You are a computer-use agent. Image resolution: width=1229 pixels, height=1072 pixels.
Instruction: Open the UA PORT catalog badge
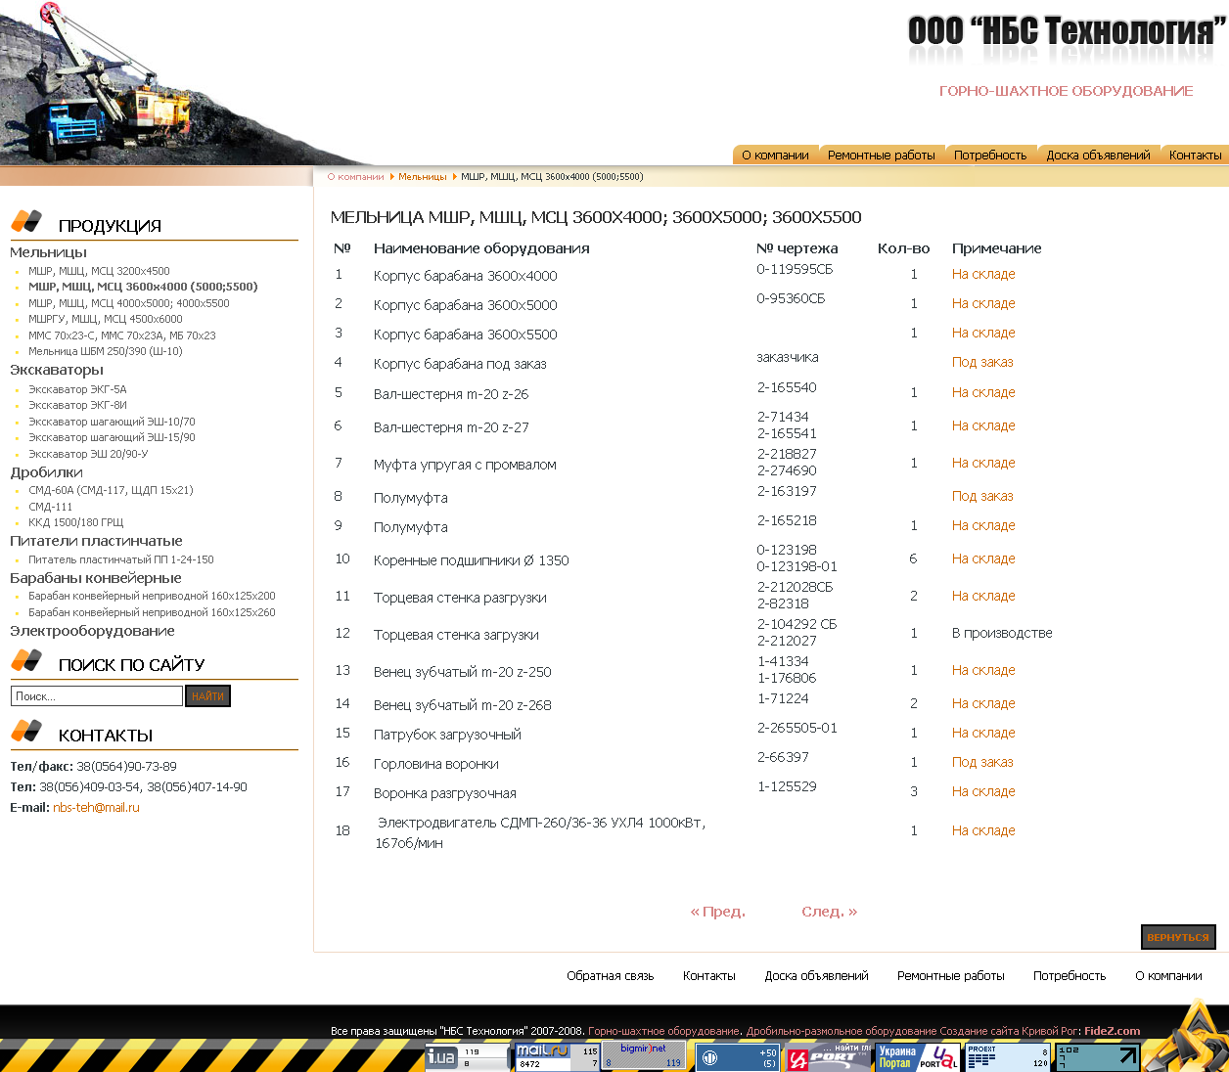[x=829, y=1057]
